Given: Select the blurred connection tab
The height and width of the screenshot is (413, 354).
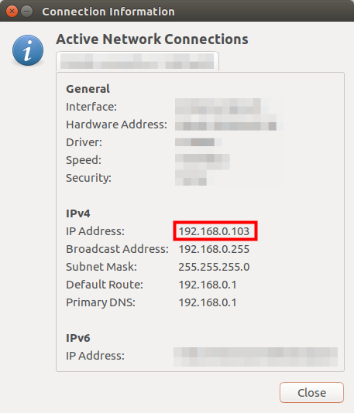Looking at the screenshot, I should point(137,61).
